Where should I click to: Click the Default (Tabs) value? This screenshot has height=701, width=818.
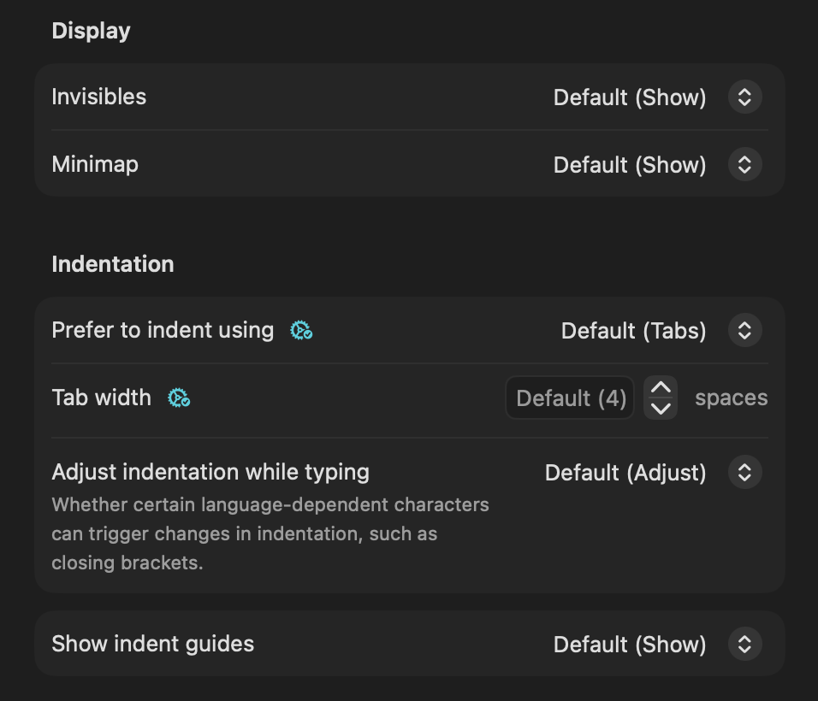[634, 331]
